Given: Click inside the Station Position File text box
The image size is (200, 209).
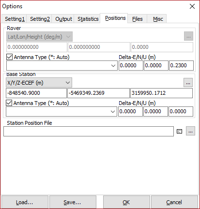Looking at the screenshot, I should (89, 131).
